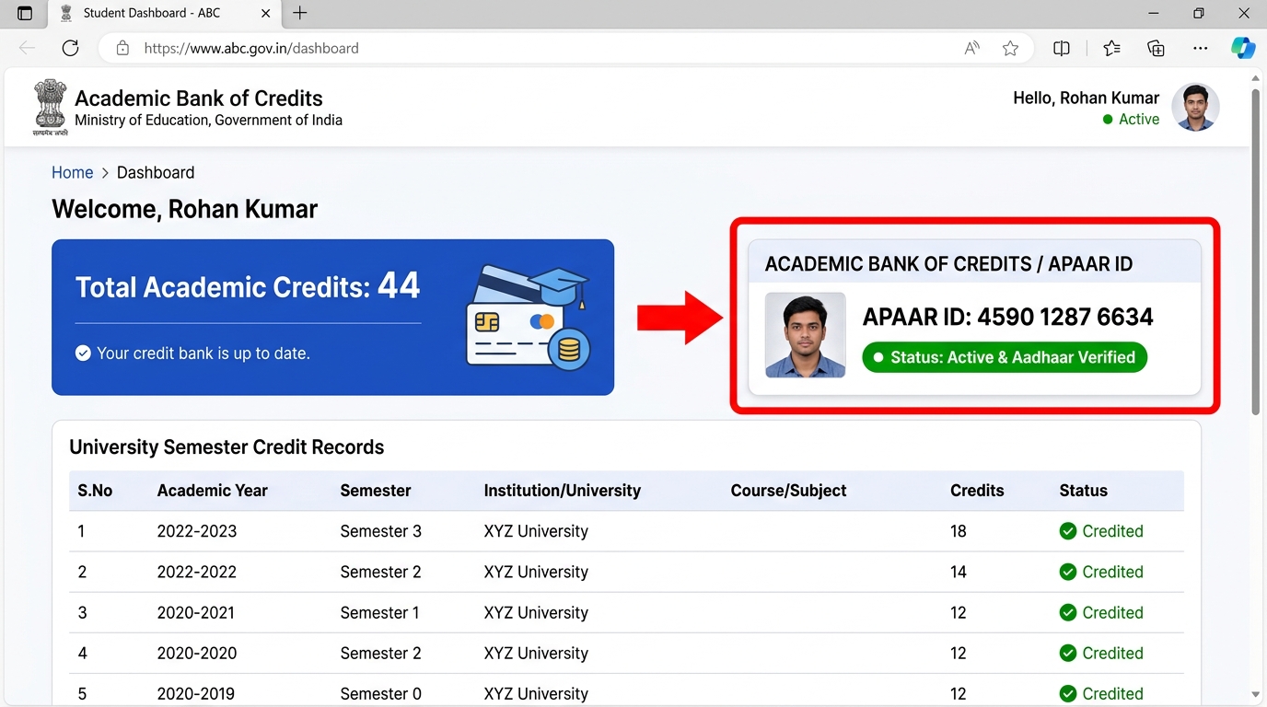The width and height of the screenshot is (1267, 707).
Task: Open Rohan Kumar's profile avatar in header
Action: tap(1195, 107)
